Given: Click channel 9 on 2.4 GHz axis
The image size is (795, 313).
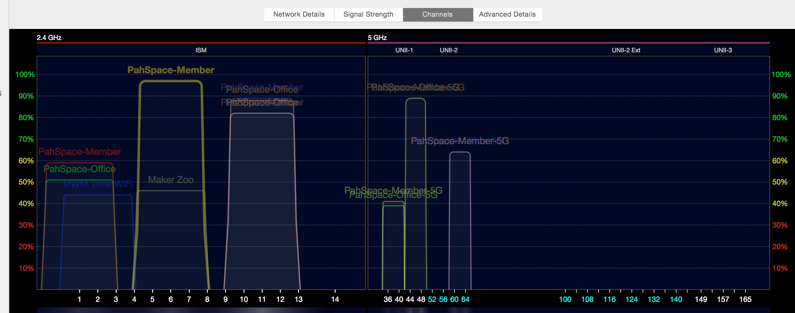Looking at the screenshot, I should click(226, 299).
